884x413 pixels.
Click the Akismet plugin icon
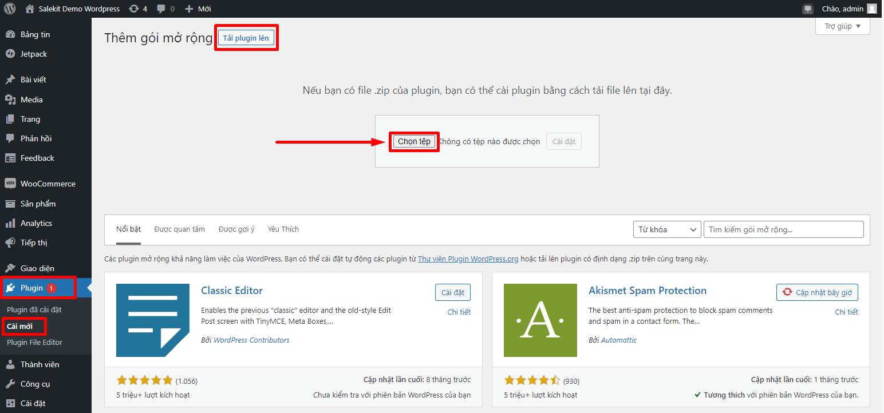540,320
